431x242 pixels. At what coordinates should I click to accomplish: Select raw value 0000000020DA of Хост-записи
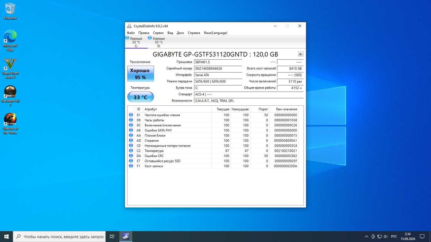click(286, 166)
